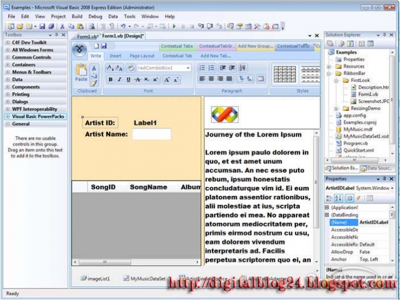Select imageList1 in component tray
This screenshot has width=400, height=300.
point(95,279)
